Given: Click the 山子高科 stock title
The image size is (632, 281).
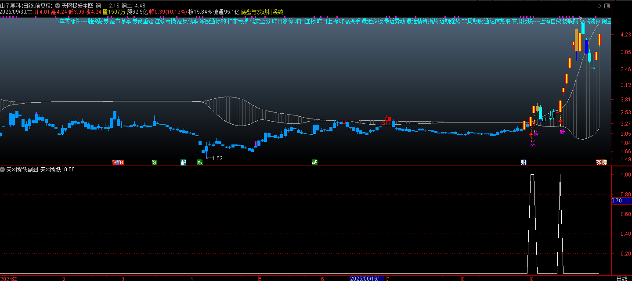Looking at the screenshot, I should point(11,6).
